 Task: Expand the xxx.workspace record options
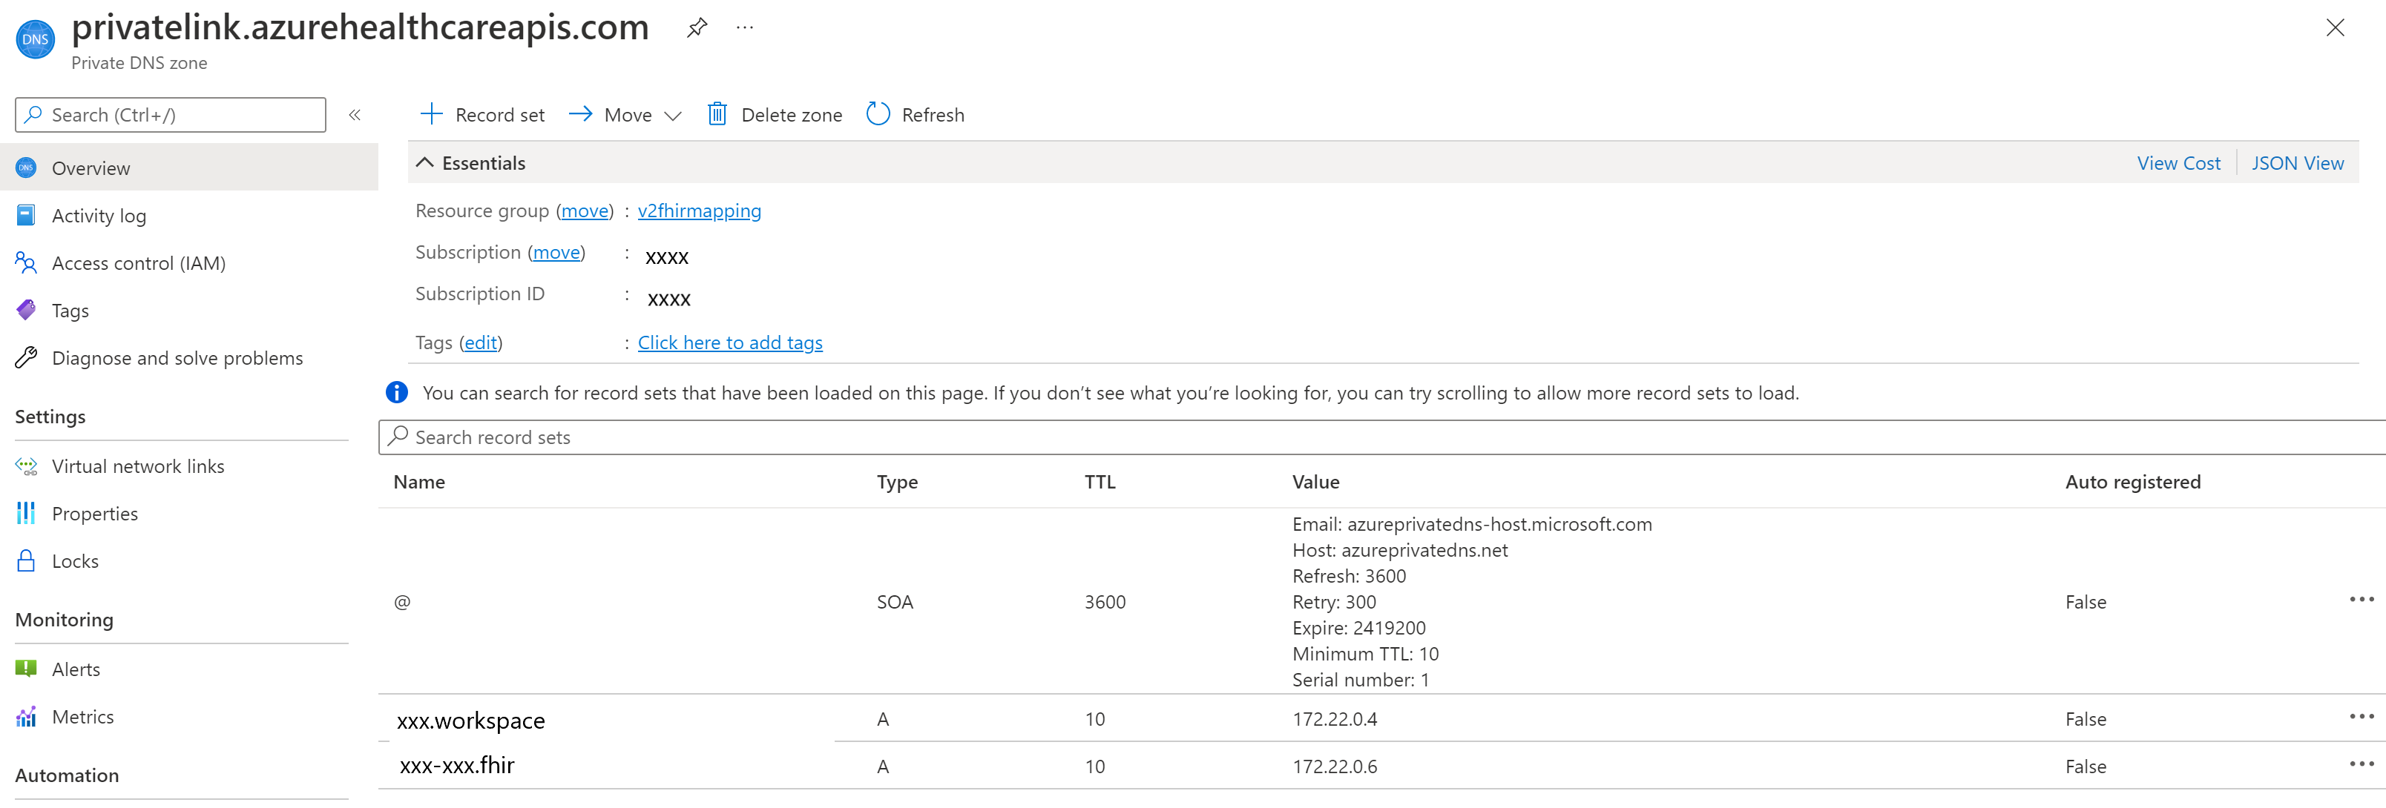2362,717
